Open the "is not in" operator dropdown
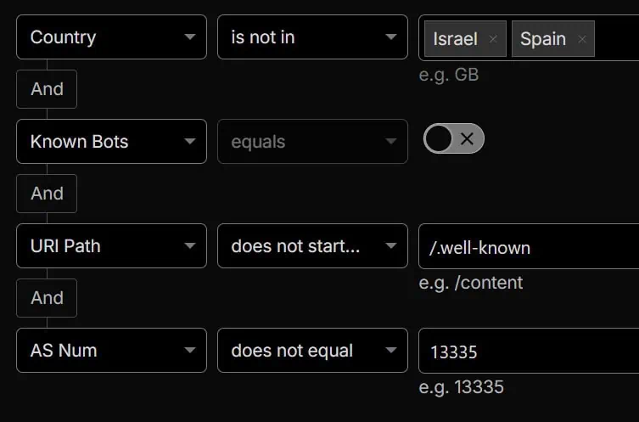 click(312, 37)
